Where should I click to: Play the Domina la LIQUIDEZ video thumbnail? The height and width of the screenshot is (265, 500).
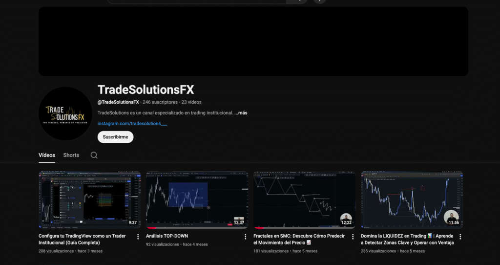click(411, 199)
